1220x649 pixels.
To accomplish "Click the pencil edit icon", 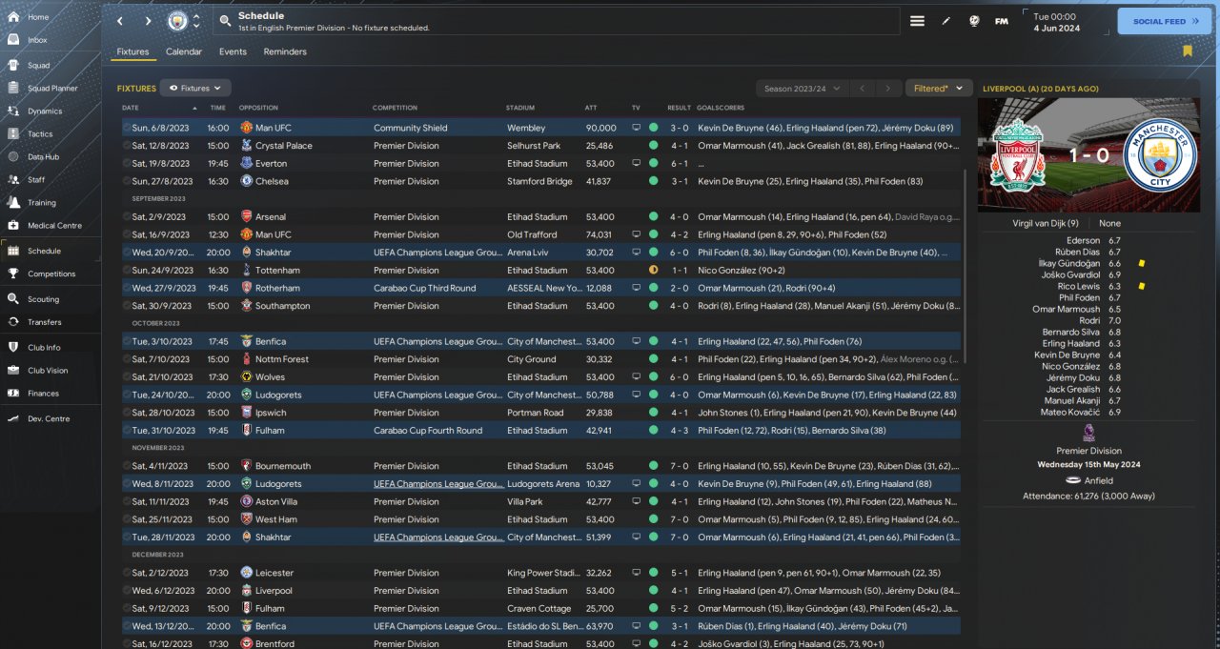I will tap(946, 21).
